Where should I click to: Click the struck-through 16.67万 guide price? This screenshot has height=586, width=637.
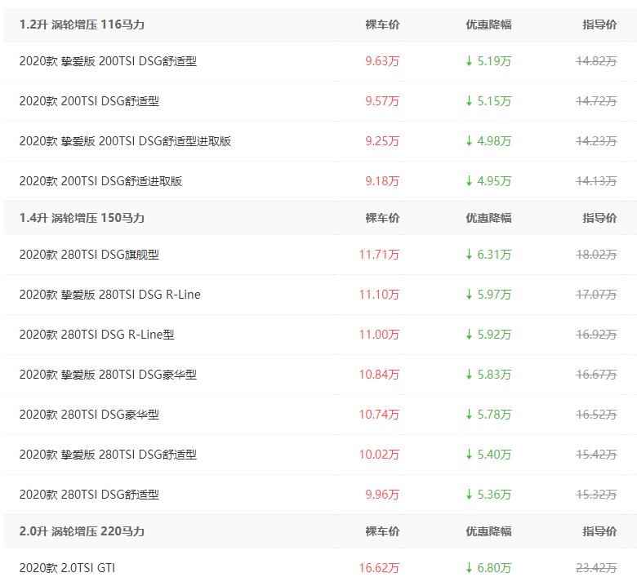(596, 374)
